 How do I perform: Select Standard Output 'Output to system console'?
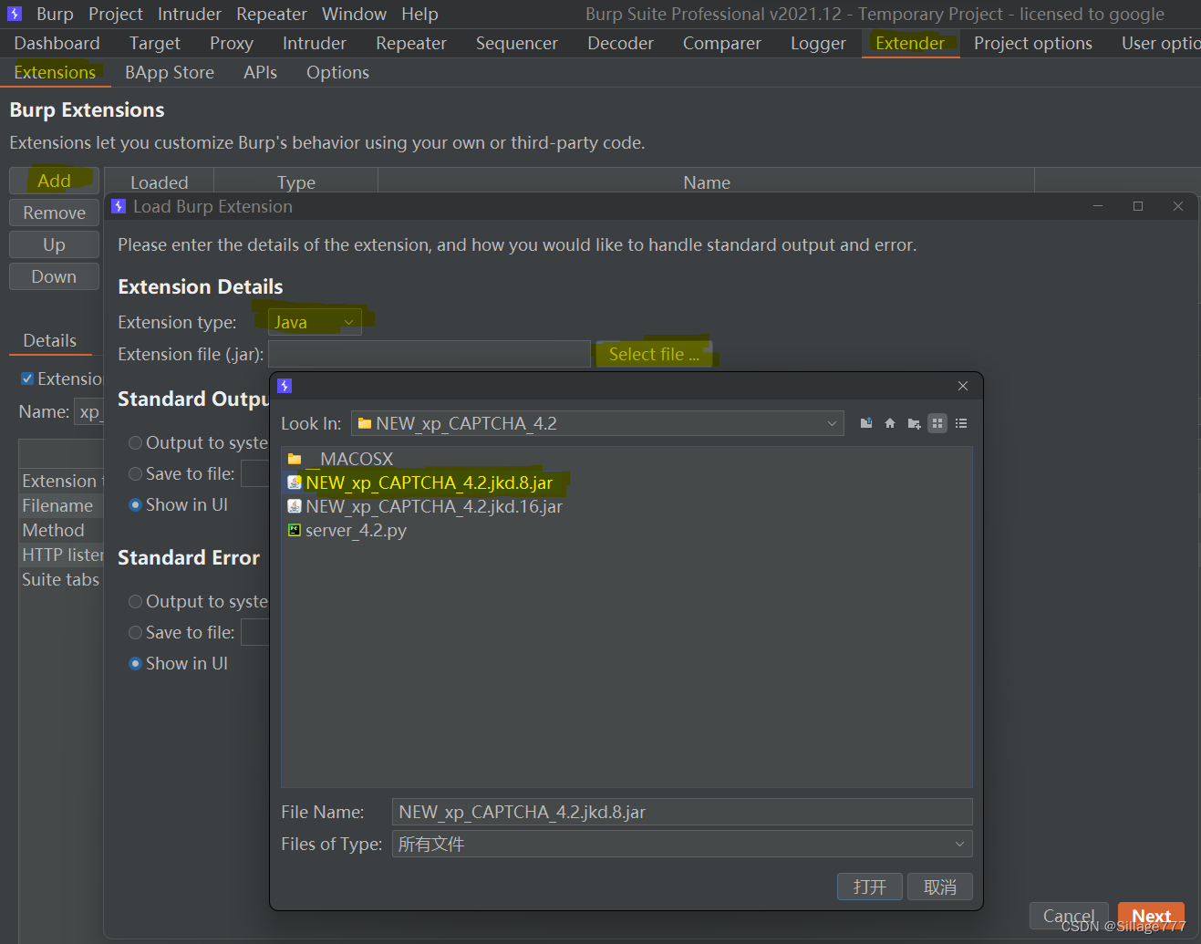coord(135,442)
